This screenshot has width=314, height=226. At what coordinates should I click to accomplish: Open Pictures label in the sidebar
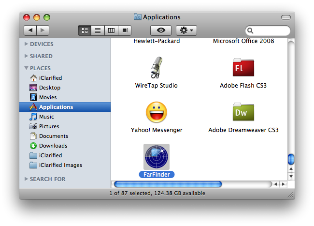pos(49,126)
